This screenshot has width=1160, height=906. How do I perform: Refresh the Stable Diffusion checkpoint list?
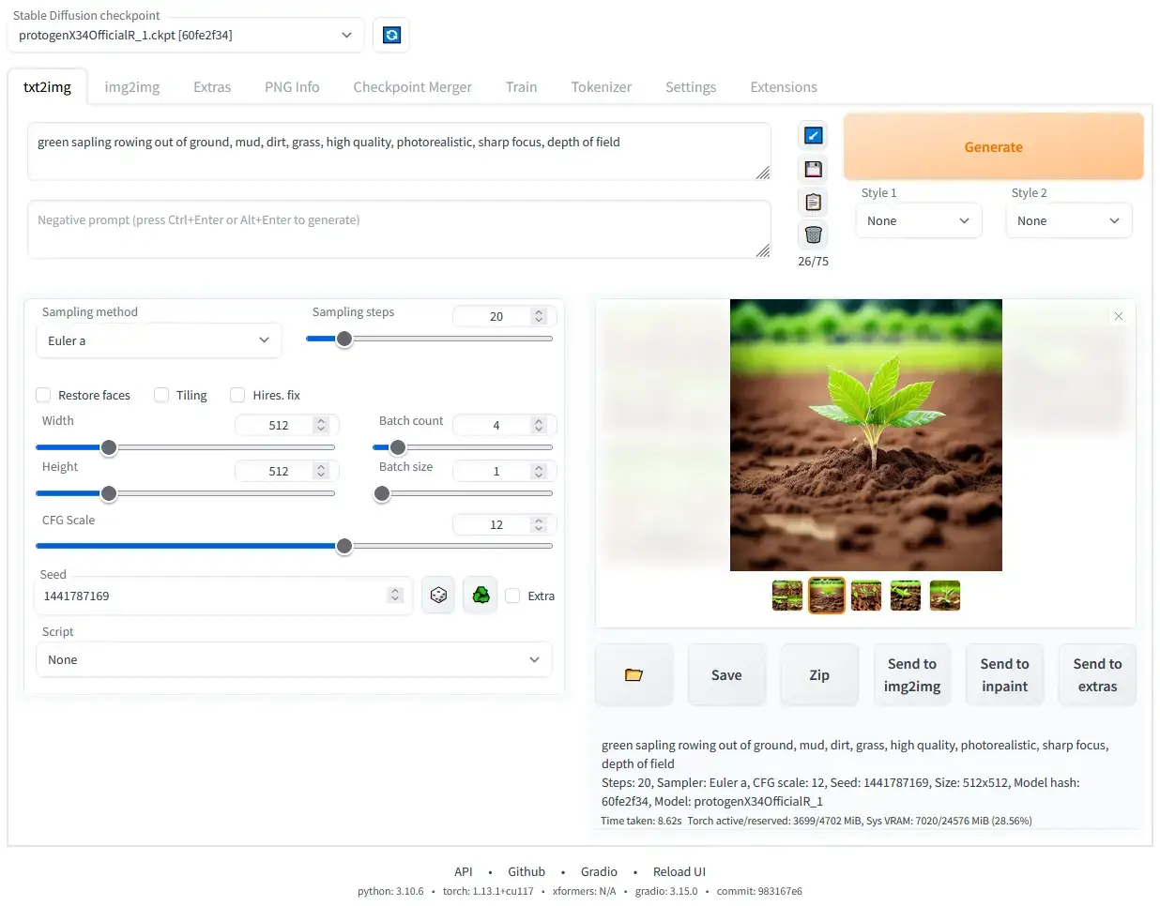390,35
